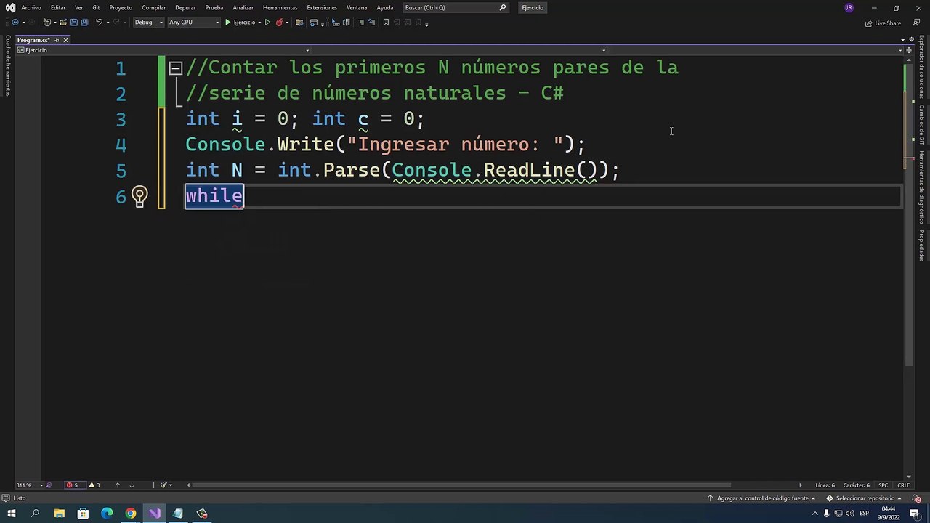Viewport: 930px width, 523px height.
Task: Go to previous issue with up arrow
Action: coord(118,485)
